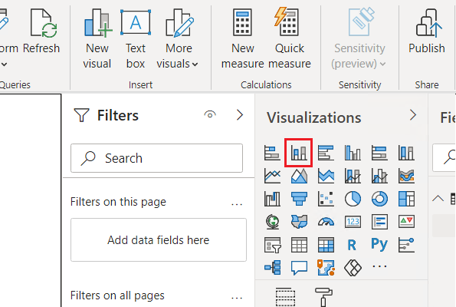
Task: Pick the 100% stacked column chart visual
Action: (x=406, y=153)
